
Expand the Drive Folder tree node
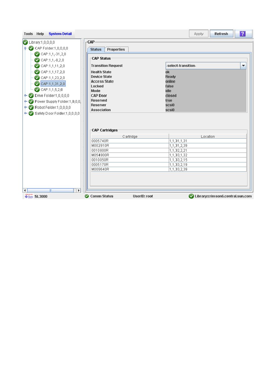[x=25, y=96]
